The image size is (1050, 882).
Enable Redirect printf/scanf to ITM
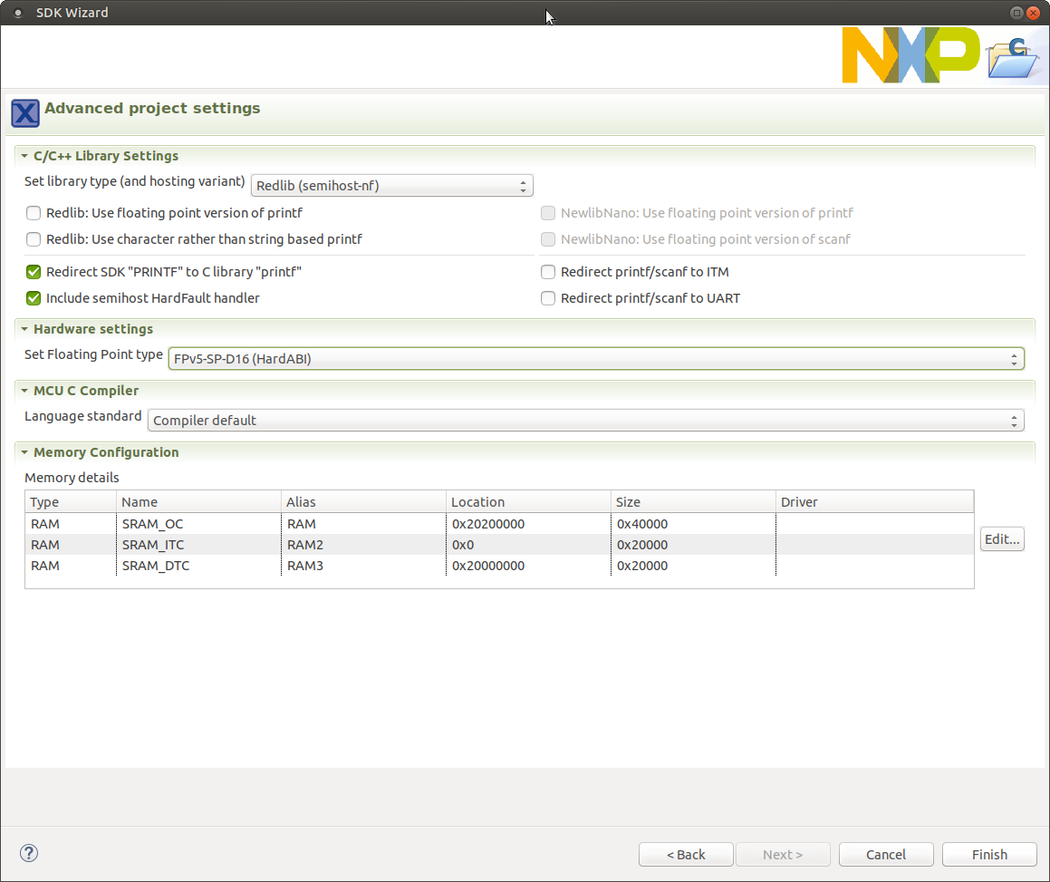coord(548,272)
